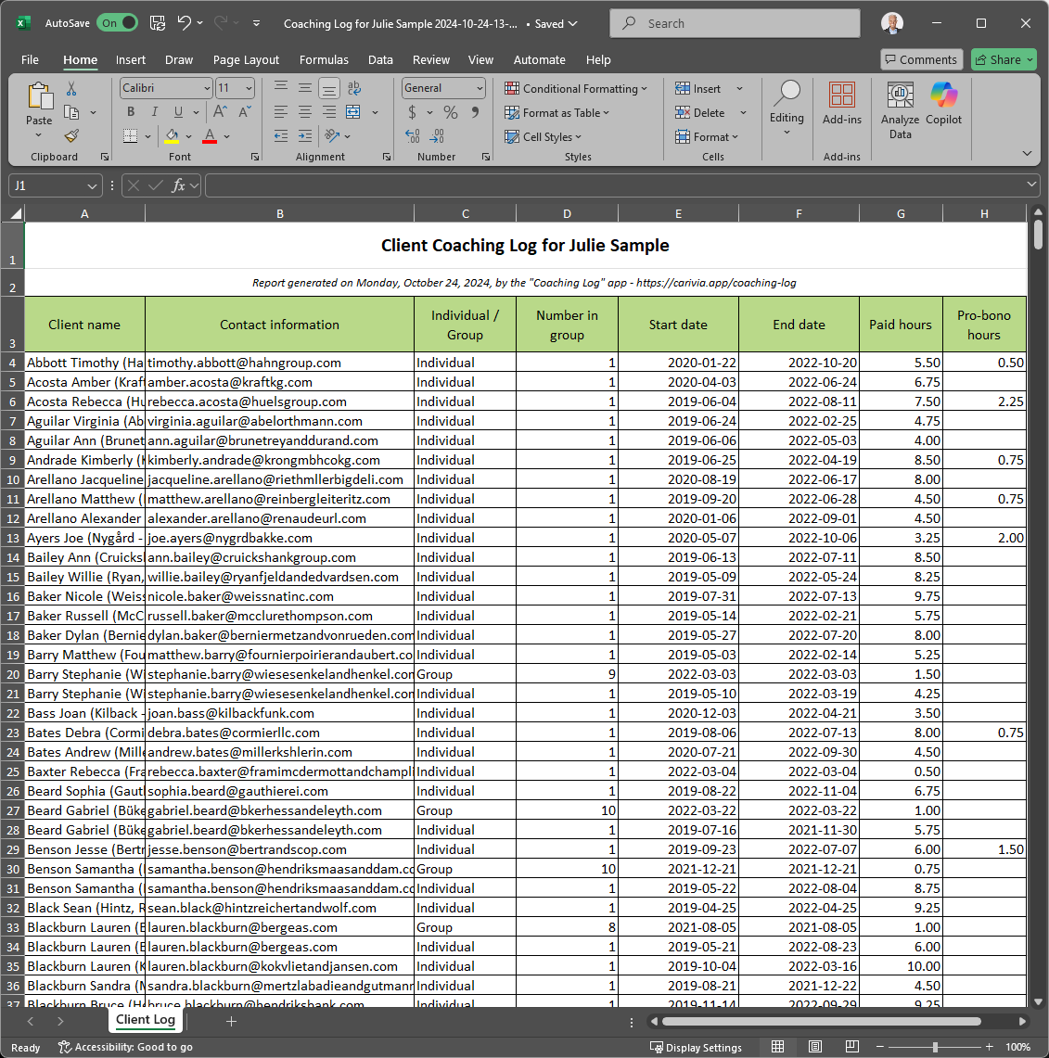Click the Borders icon
1049x1058 pixels.
click(130, 136)
